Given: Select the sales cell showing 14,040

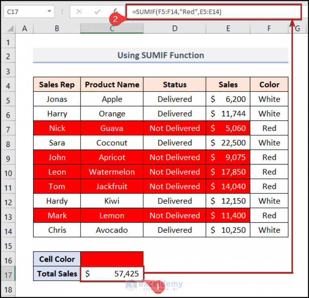Looking at the screenshot, I should click(x=228, y=186).
